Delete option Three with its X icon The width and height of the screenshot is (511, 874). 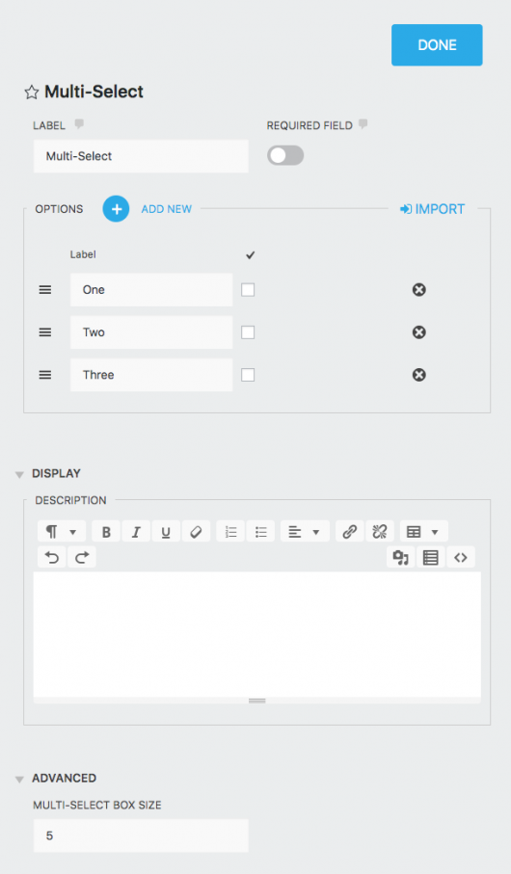tap(419, 375)
